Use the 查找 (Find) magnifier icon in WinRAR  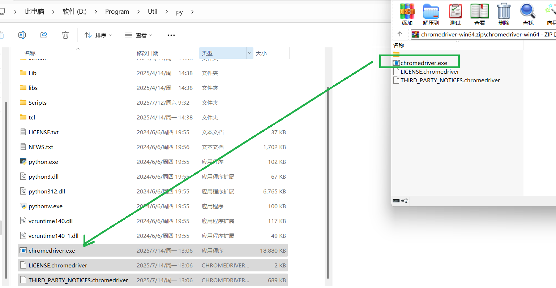pos(527,14)
